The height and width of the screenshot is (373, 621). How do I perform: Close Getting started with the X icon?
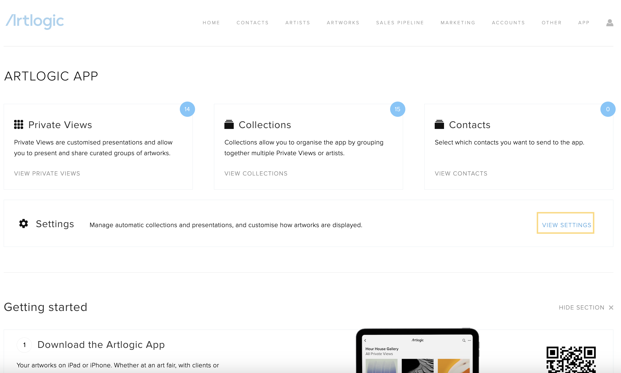pyautogui.click(x=611, y=308)
